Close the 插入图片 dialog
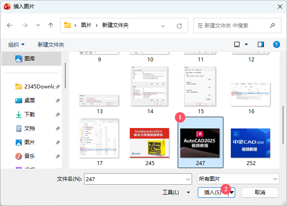Viewport: 287px width, 206px height. [x=280, y=7]
